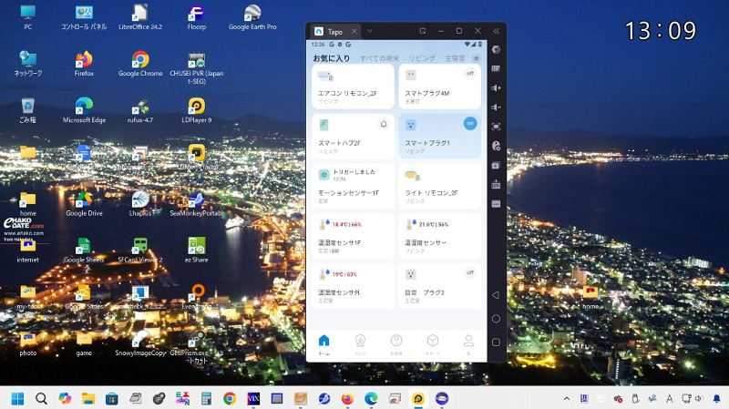Tap the Me profile icon in bottom navigation

coord(468,343)
